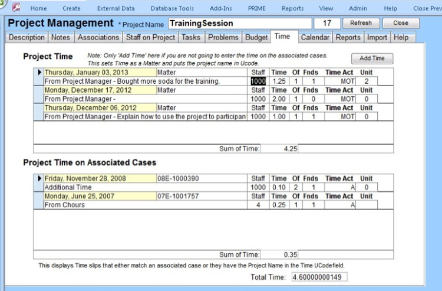Image resolution: width=442 pixels, height=291 pixels.
Task: Open the External Data ribbon tab
Action: 116,9
